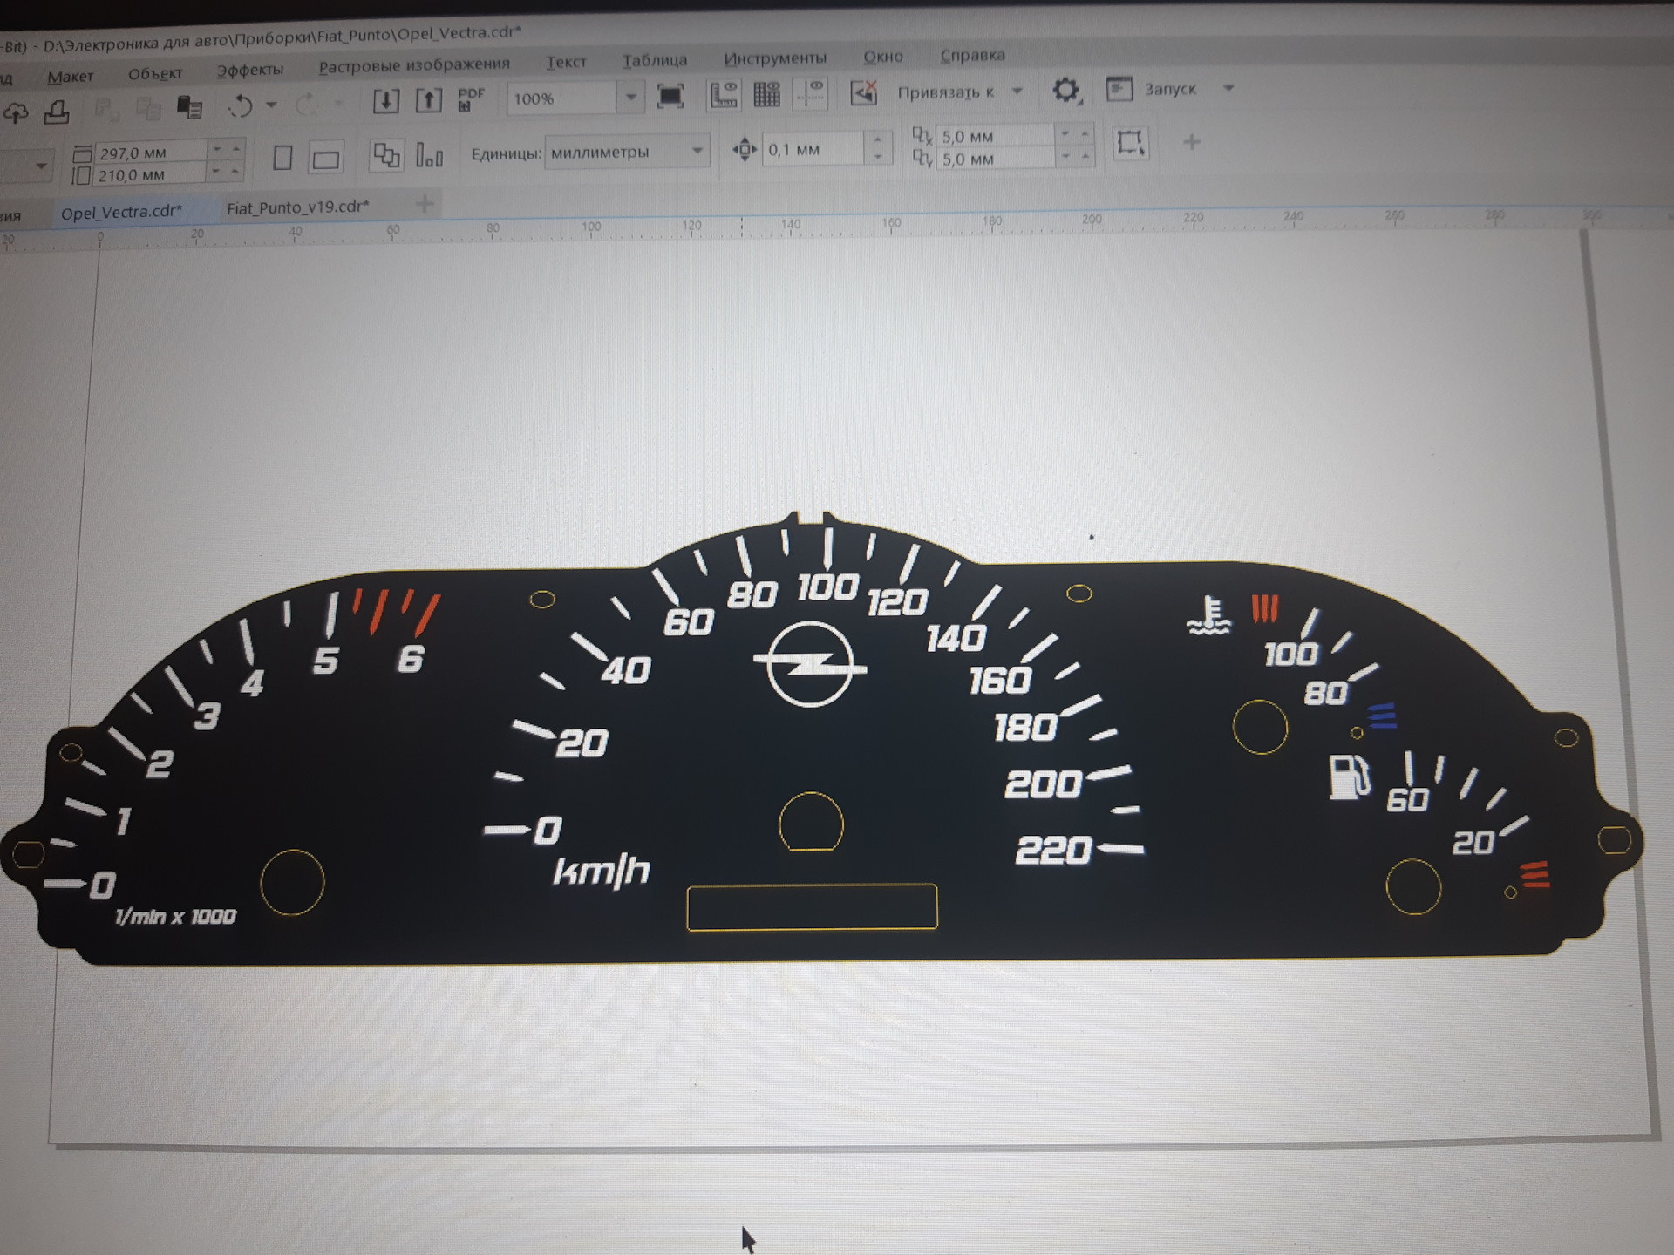Click the page width 297,0 мм field
The height and width of the screenshot is (1255, 1674).
151,153
